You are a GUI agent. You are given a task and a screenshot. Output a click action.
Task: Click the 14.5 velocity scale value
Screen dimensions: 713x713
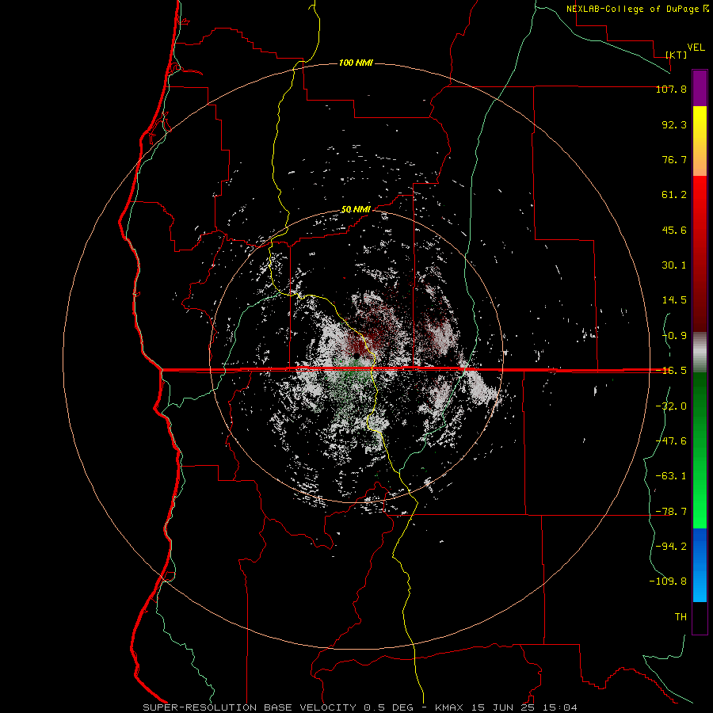(674, 300)
